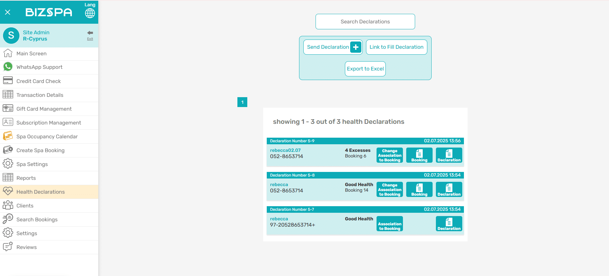The image size is (609, 276).
Task: Click the plus icon on Send Declaration
Action: point(355,47)
